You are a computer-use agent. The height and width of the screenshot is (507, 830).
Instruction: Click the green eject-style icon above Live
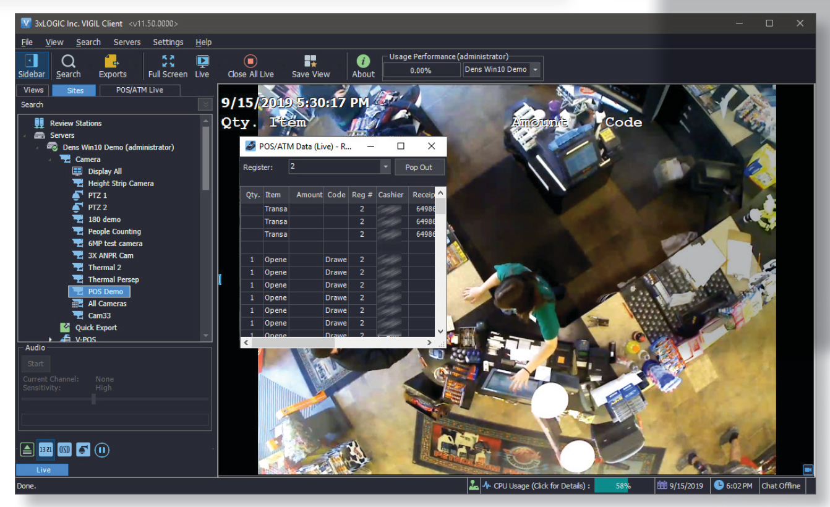tap(27, 450)
